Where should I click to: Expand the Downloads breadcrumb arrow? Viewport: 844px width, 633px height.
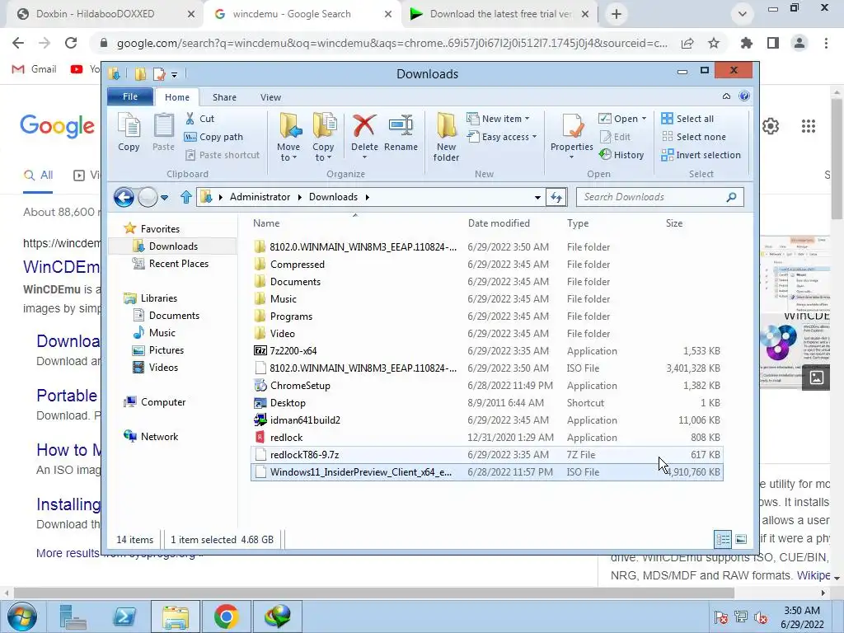[x=368, y=197]
